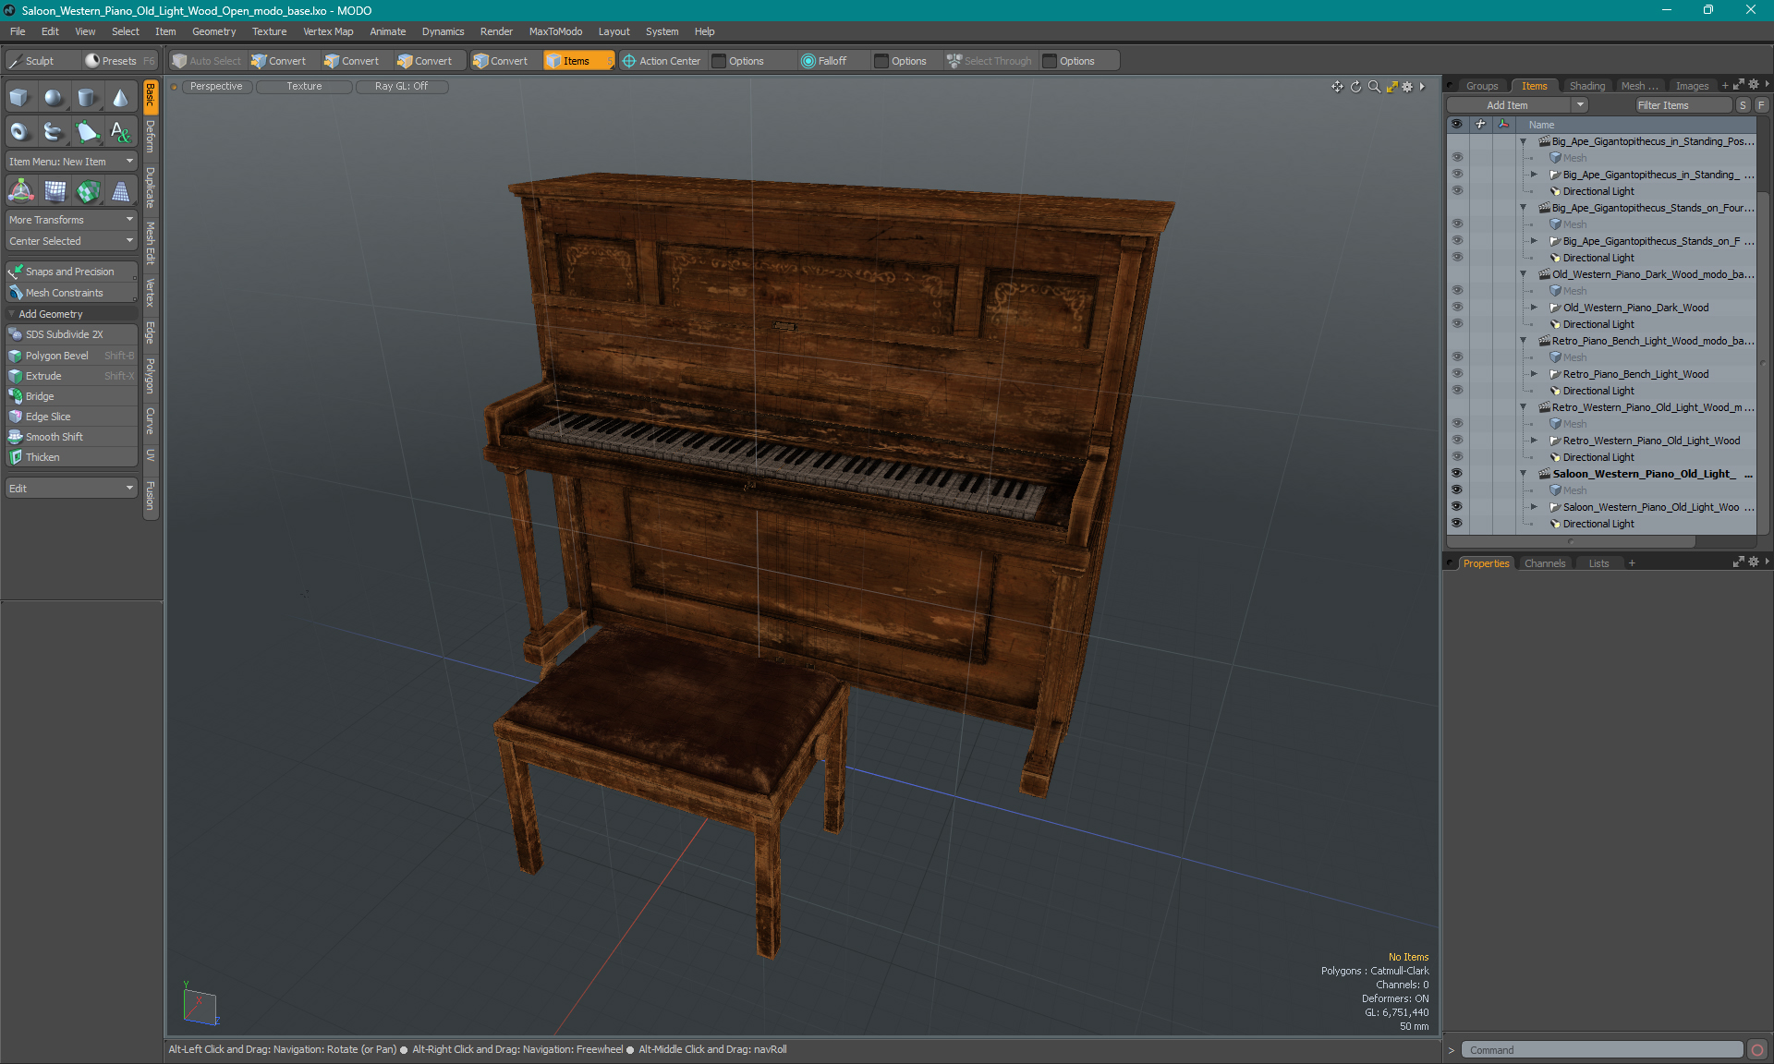Choose the cone primitive tool

pyautogui.click(x=121, y=98)
